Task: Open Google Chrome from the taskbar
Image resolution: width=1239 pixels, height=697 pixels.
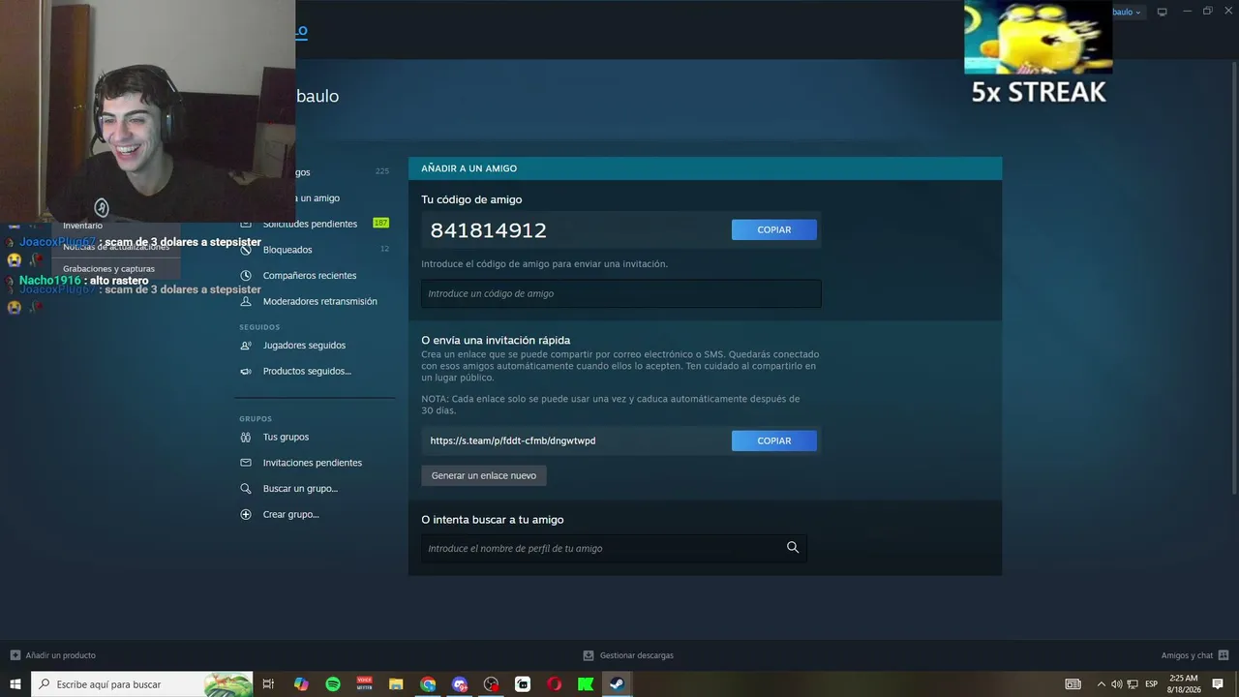Action: pos(428,684)
